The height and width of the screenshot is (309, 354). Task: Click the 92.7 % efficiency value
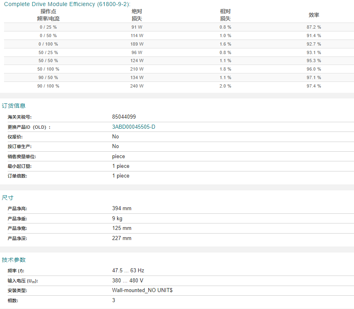[314, 44]
